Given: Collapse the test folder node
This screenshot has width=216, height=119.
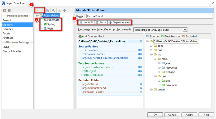Looking at the screenshot, I should pos(155,76).
